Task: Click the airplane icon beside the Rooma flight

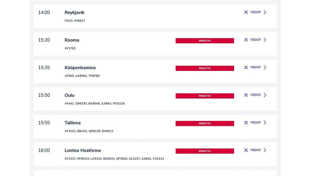Action: point(246,40)
